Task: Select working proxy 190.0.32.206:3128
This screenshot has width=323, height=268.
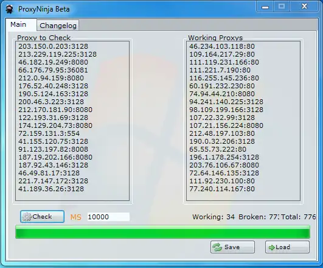Action: coord(222,141)
